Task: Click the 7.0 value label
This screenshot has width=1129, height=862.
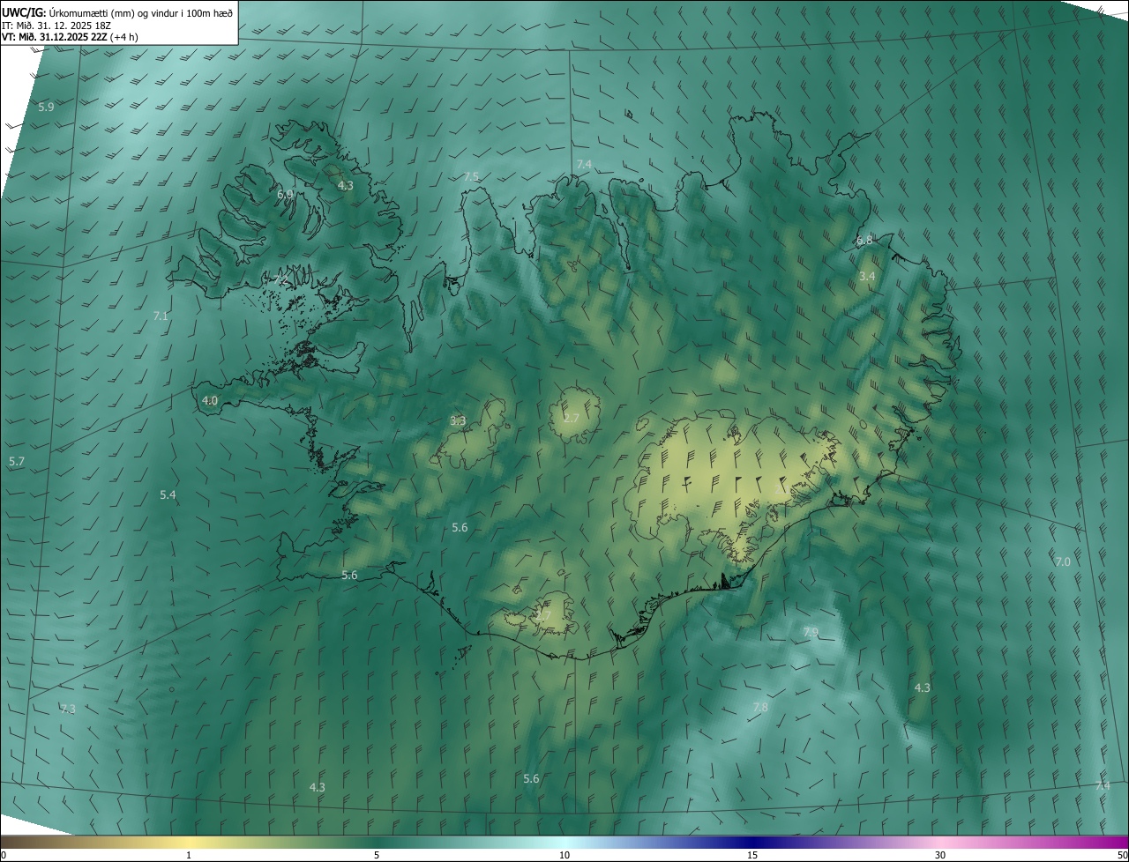Action: tap(1063, 562)
